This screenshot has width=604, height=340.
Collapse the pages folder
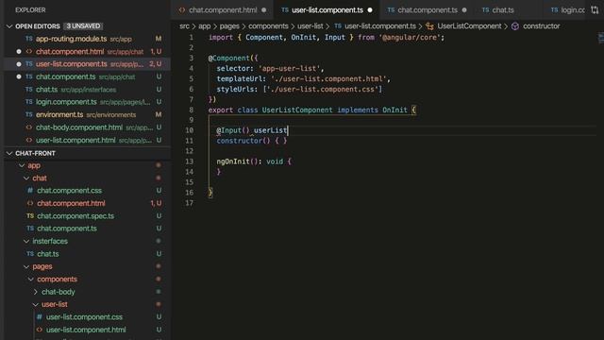(26, 266)
